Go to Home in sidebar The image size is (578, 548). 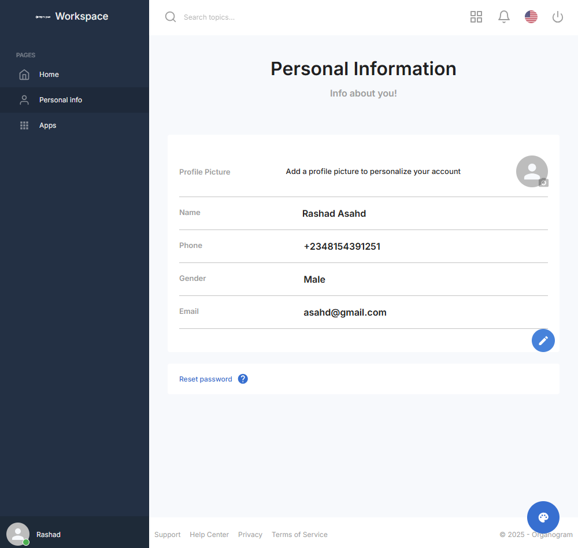coord(49,75)
